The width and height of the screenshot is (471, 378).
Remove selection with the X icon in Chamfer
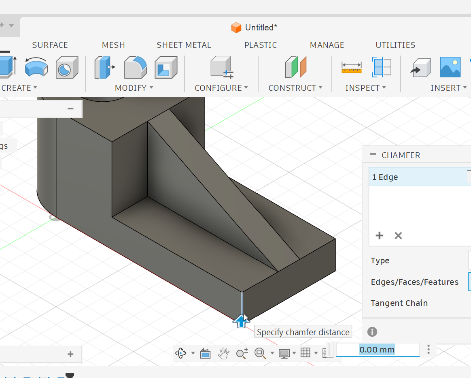click(x=398, y=235)
